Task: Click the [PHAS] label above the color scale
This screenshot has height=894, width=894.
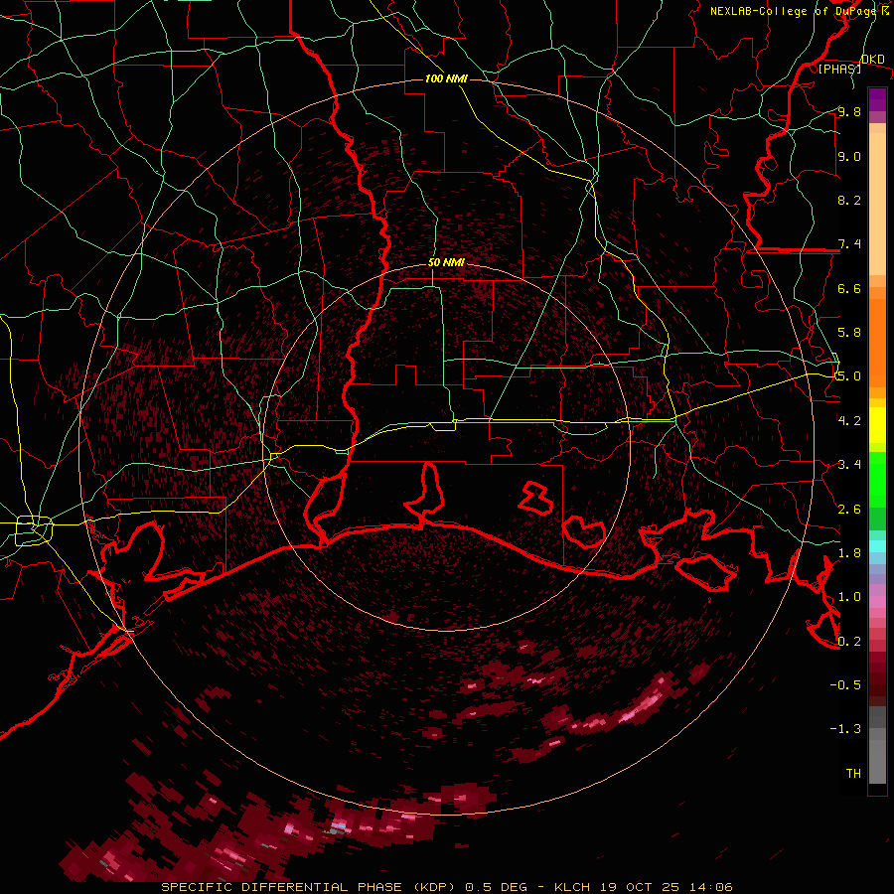Action: [x=839, y=69]
